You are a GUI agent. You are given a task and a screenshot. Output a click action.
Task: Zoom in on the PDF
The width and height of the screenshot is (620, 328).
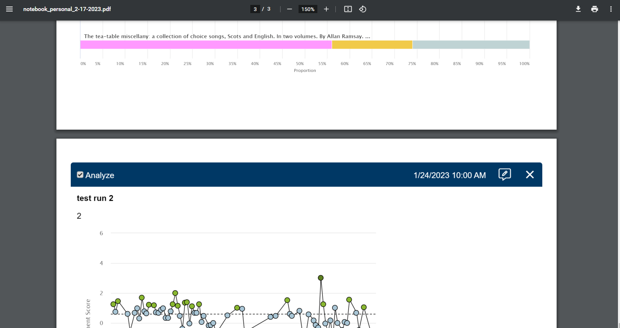(x=326, y=9)
